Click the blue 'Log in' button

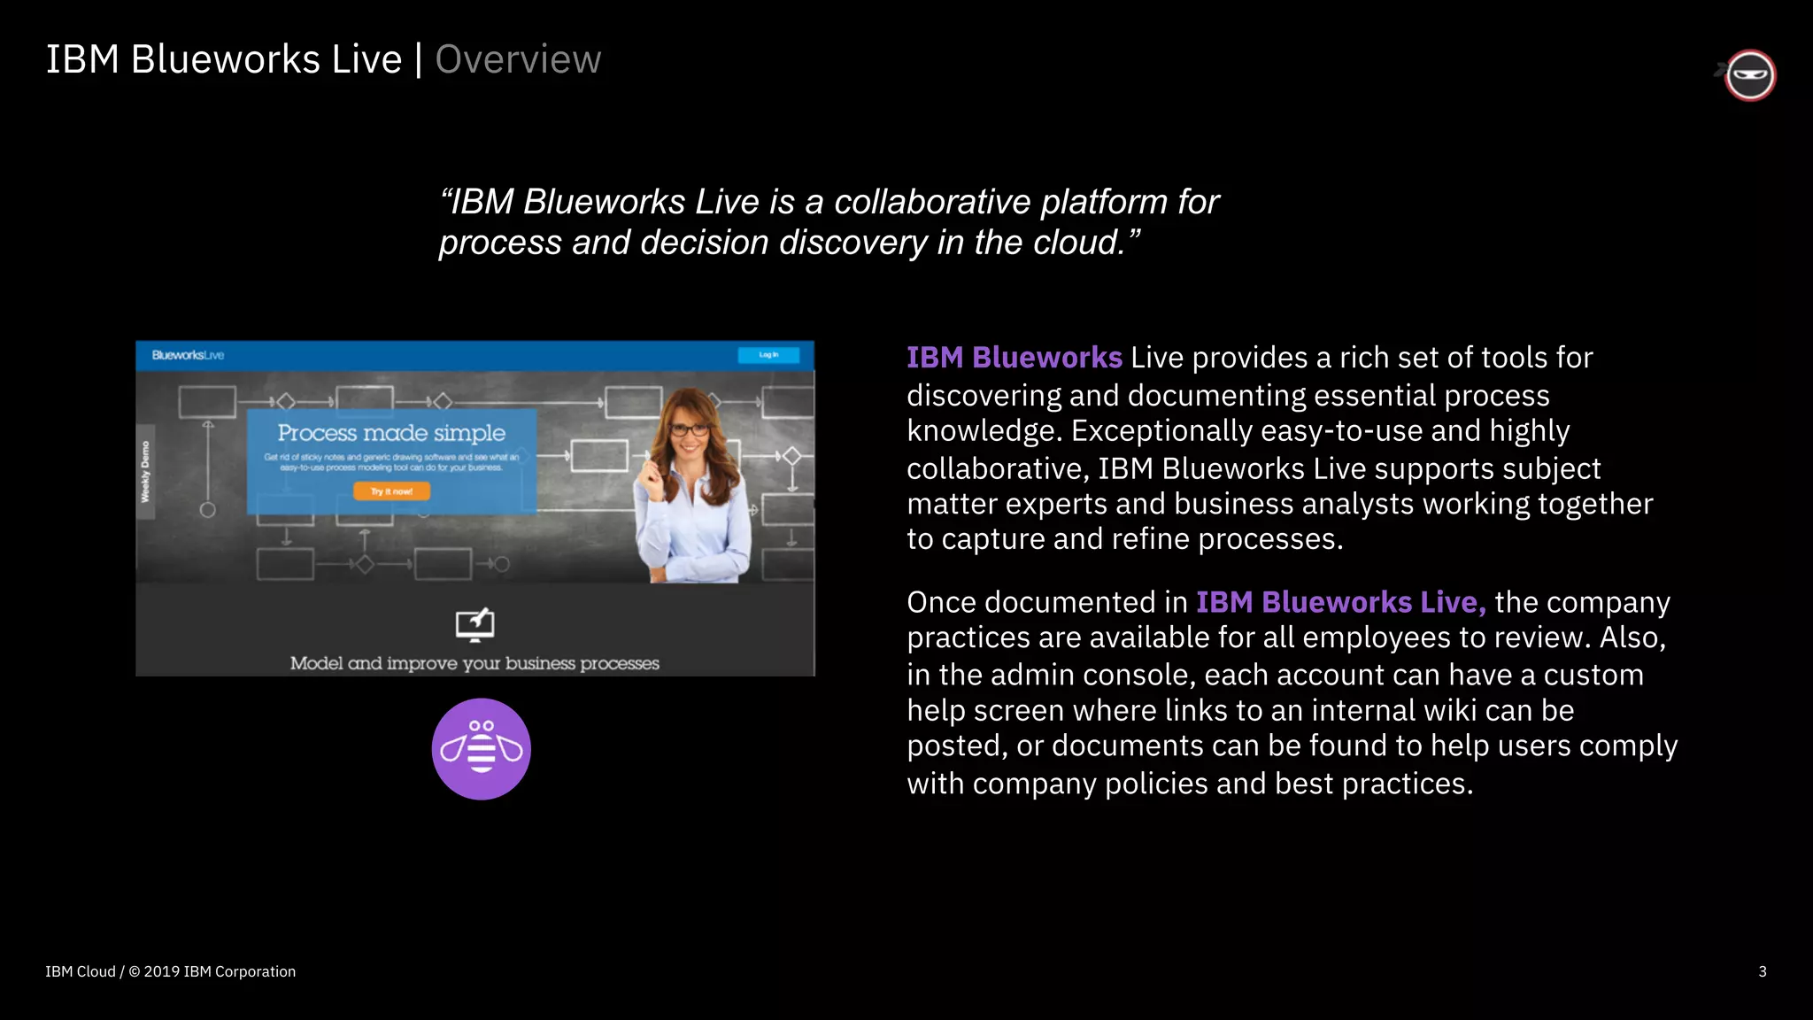pyautogui.click(x=768, y=355)
